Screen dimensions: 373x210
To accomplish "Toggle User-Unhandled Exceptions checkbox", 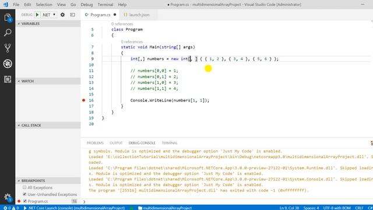I will point(24,194).
